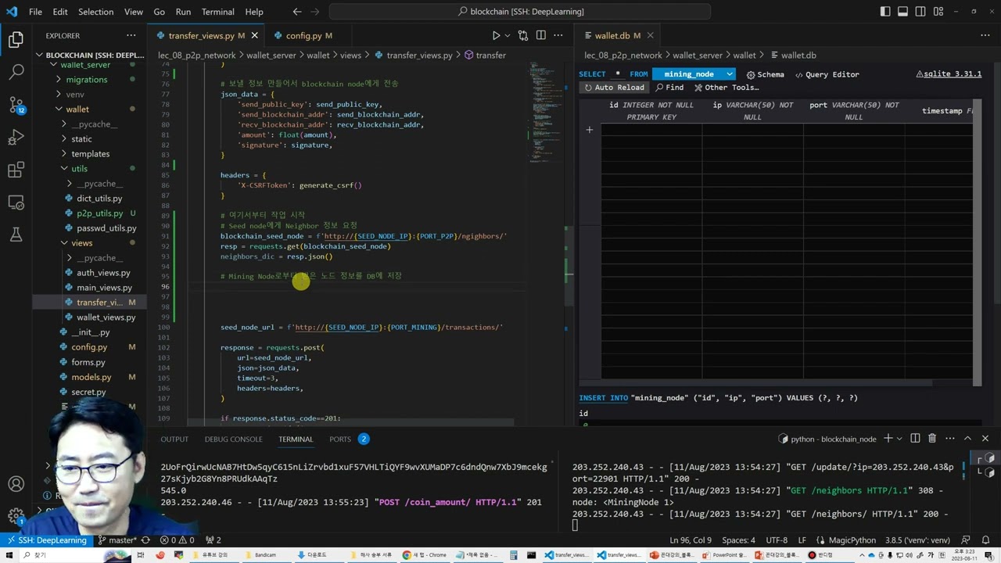1001x563 pixels.
Task: Toggle primary side bar layout icon
Action: click(x=885, y=12)
